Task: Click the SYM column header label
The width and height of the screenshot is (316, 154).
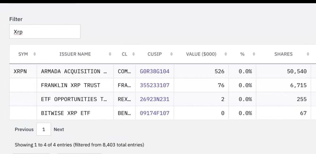Action: 23,54
